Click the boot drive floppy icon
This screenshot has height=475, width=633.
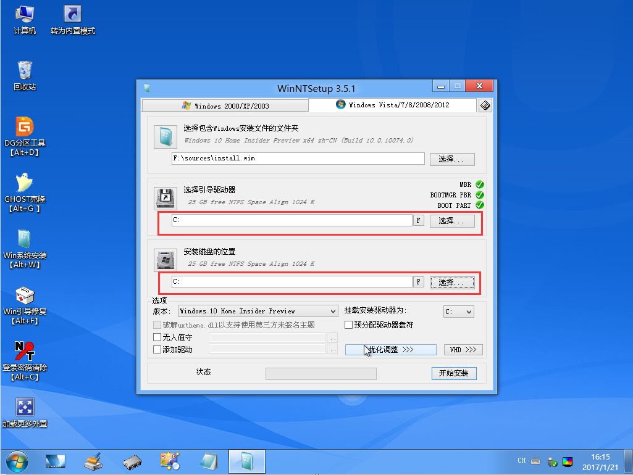click(x=166, y=199)
